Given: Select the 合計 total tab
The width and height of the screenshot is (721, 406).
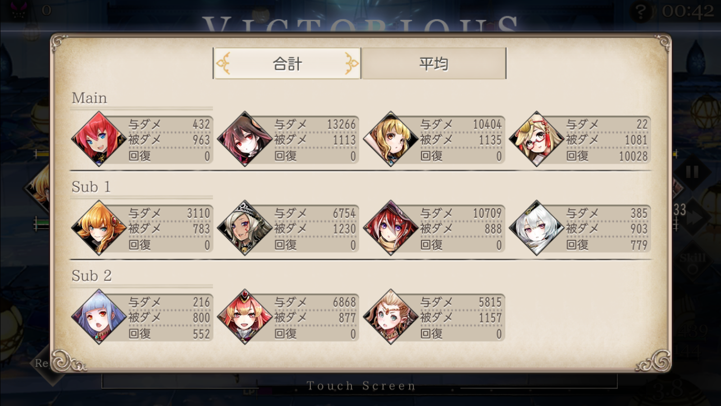Looking at the screenshot, I should [287, 64].
